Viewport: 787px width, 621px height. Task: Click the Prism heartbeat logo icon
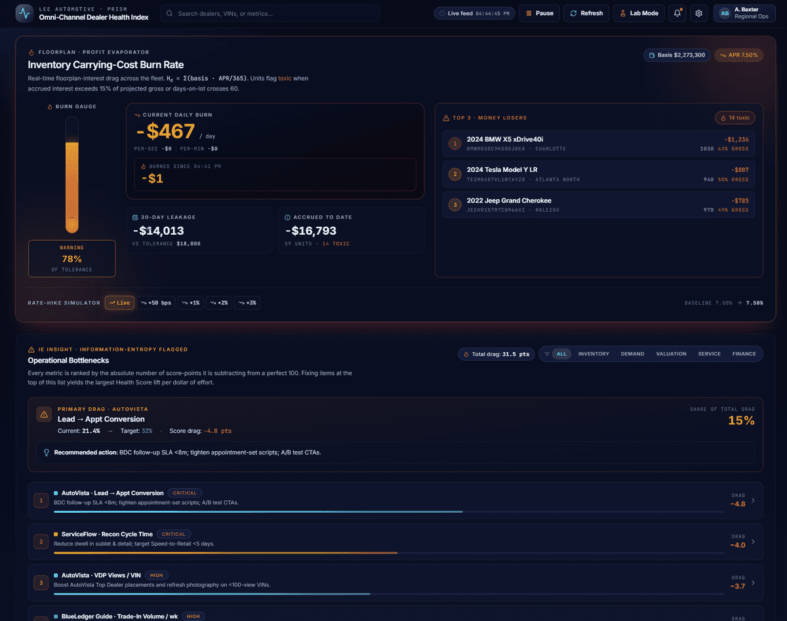[24, 13]
